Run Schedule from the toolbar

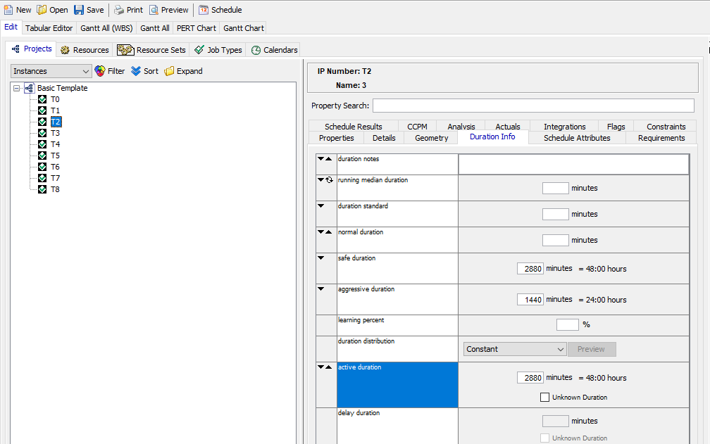204,10
